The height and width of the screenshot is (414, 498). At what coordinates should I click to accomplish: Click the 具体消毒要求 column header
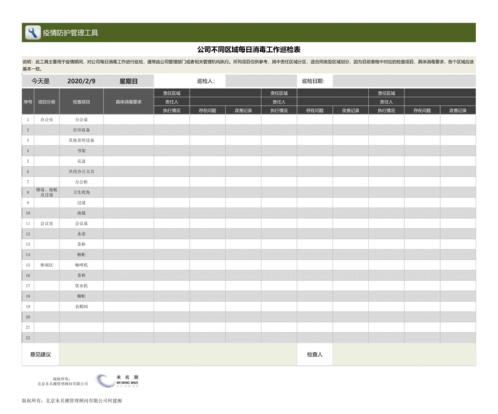click(x=128, y=101)
